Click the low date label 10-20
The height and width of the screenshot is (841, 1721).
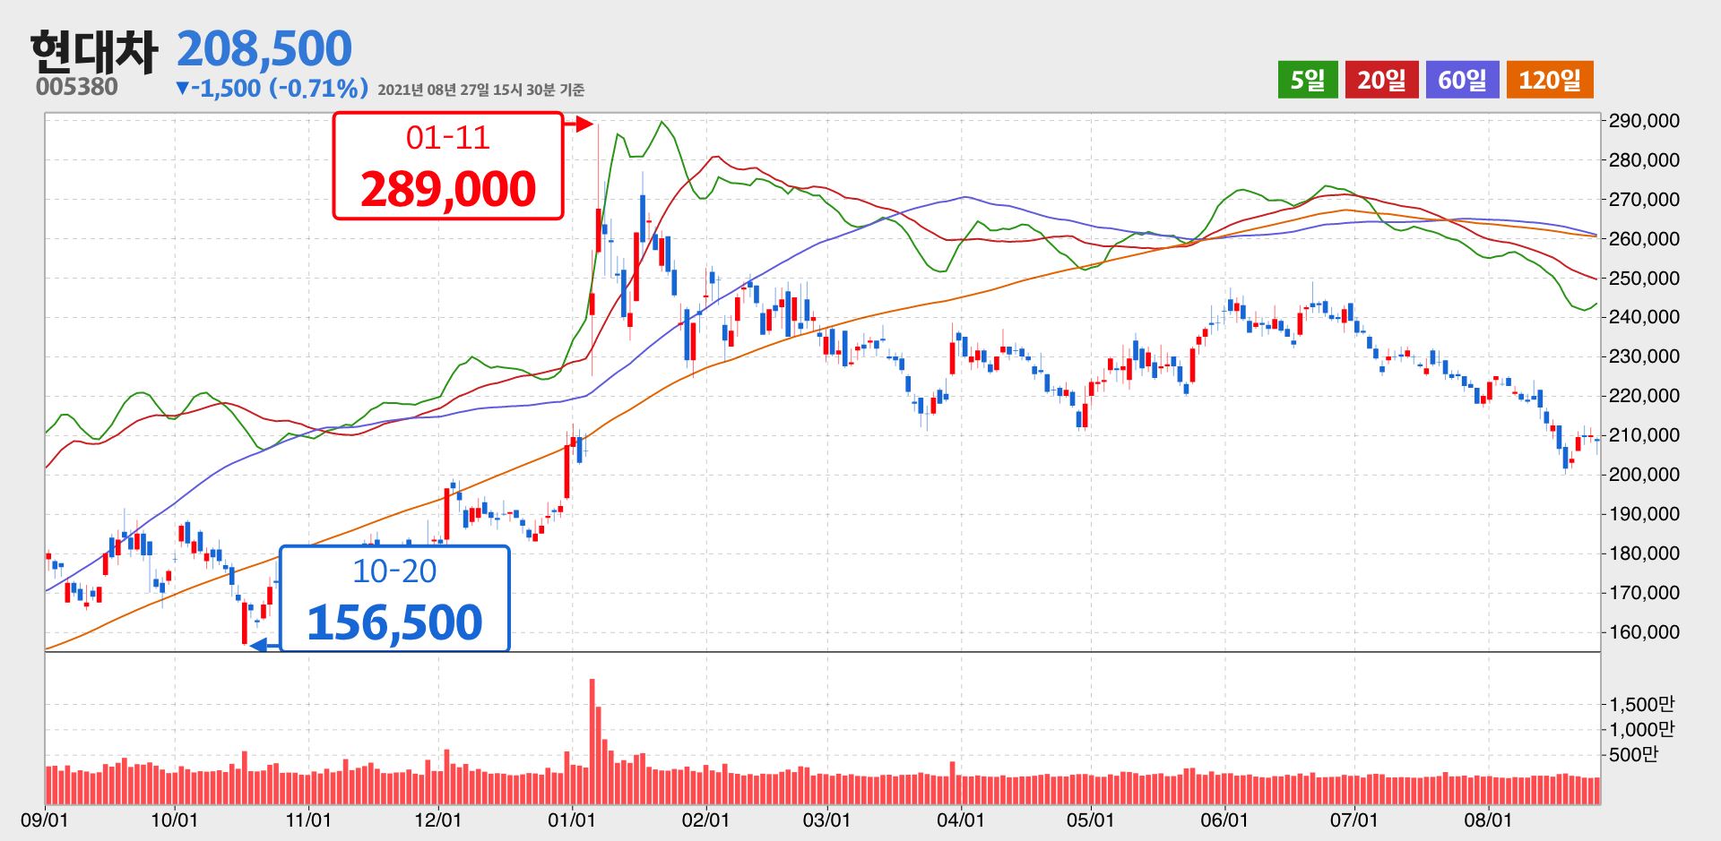[x=394, y=571]
